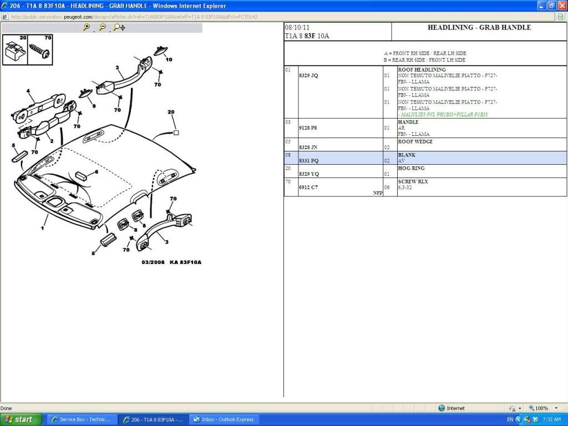Select part number 9128 P8
568x426 pixels.
[x=308, y=128]
